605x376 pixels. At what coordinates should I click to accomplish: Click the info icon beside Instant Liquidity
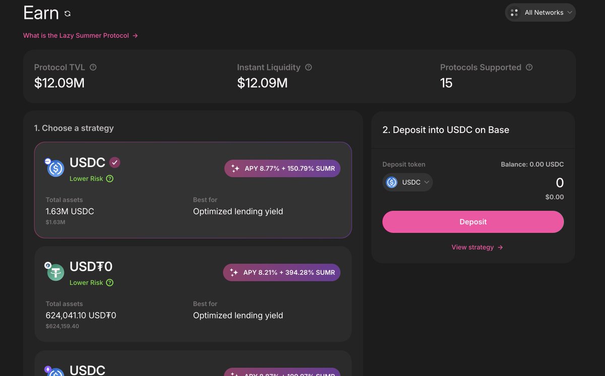pyautogui.click(x=309, y=67)
